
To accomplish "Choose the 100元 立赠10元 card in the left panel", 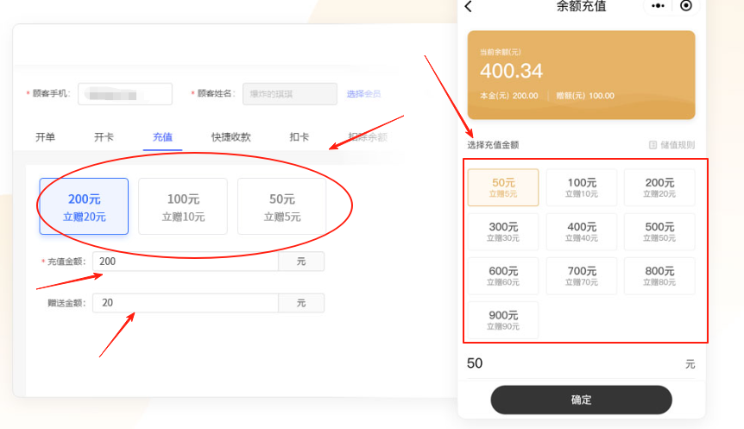I will (x=183, y=206).
